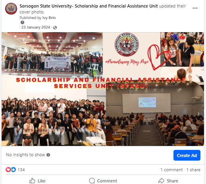Image resolution: width=206 pixels, height=184 pixels.
Task: Open the three-dot post options menu
Action: [x=195, y=8]
